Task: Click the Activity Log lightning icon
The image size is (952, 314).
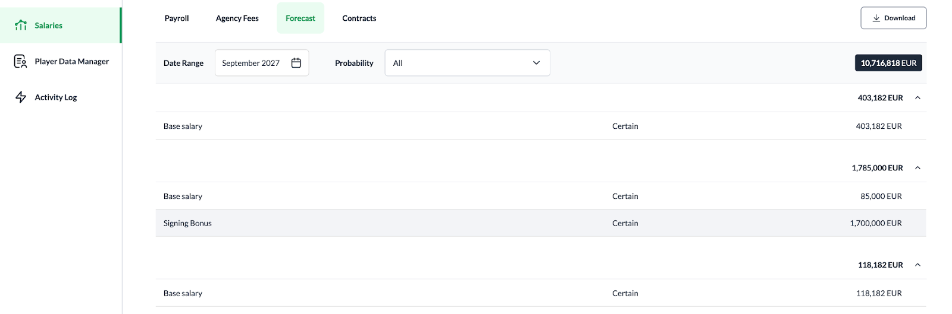Action: pos(21,97)
